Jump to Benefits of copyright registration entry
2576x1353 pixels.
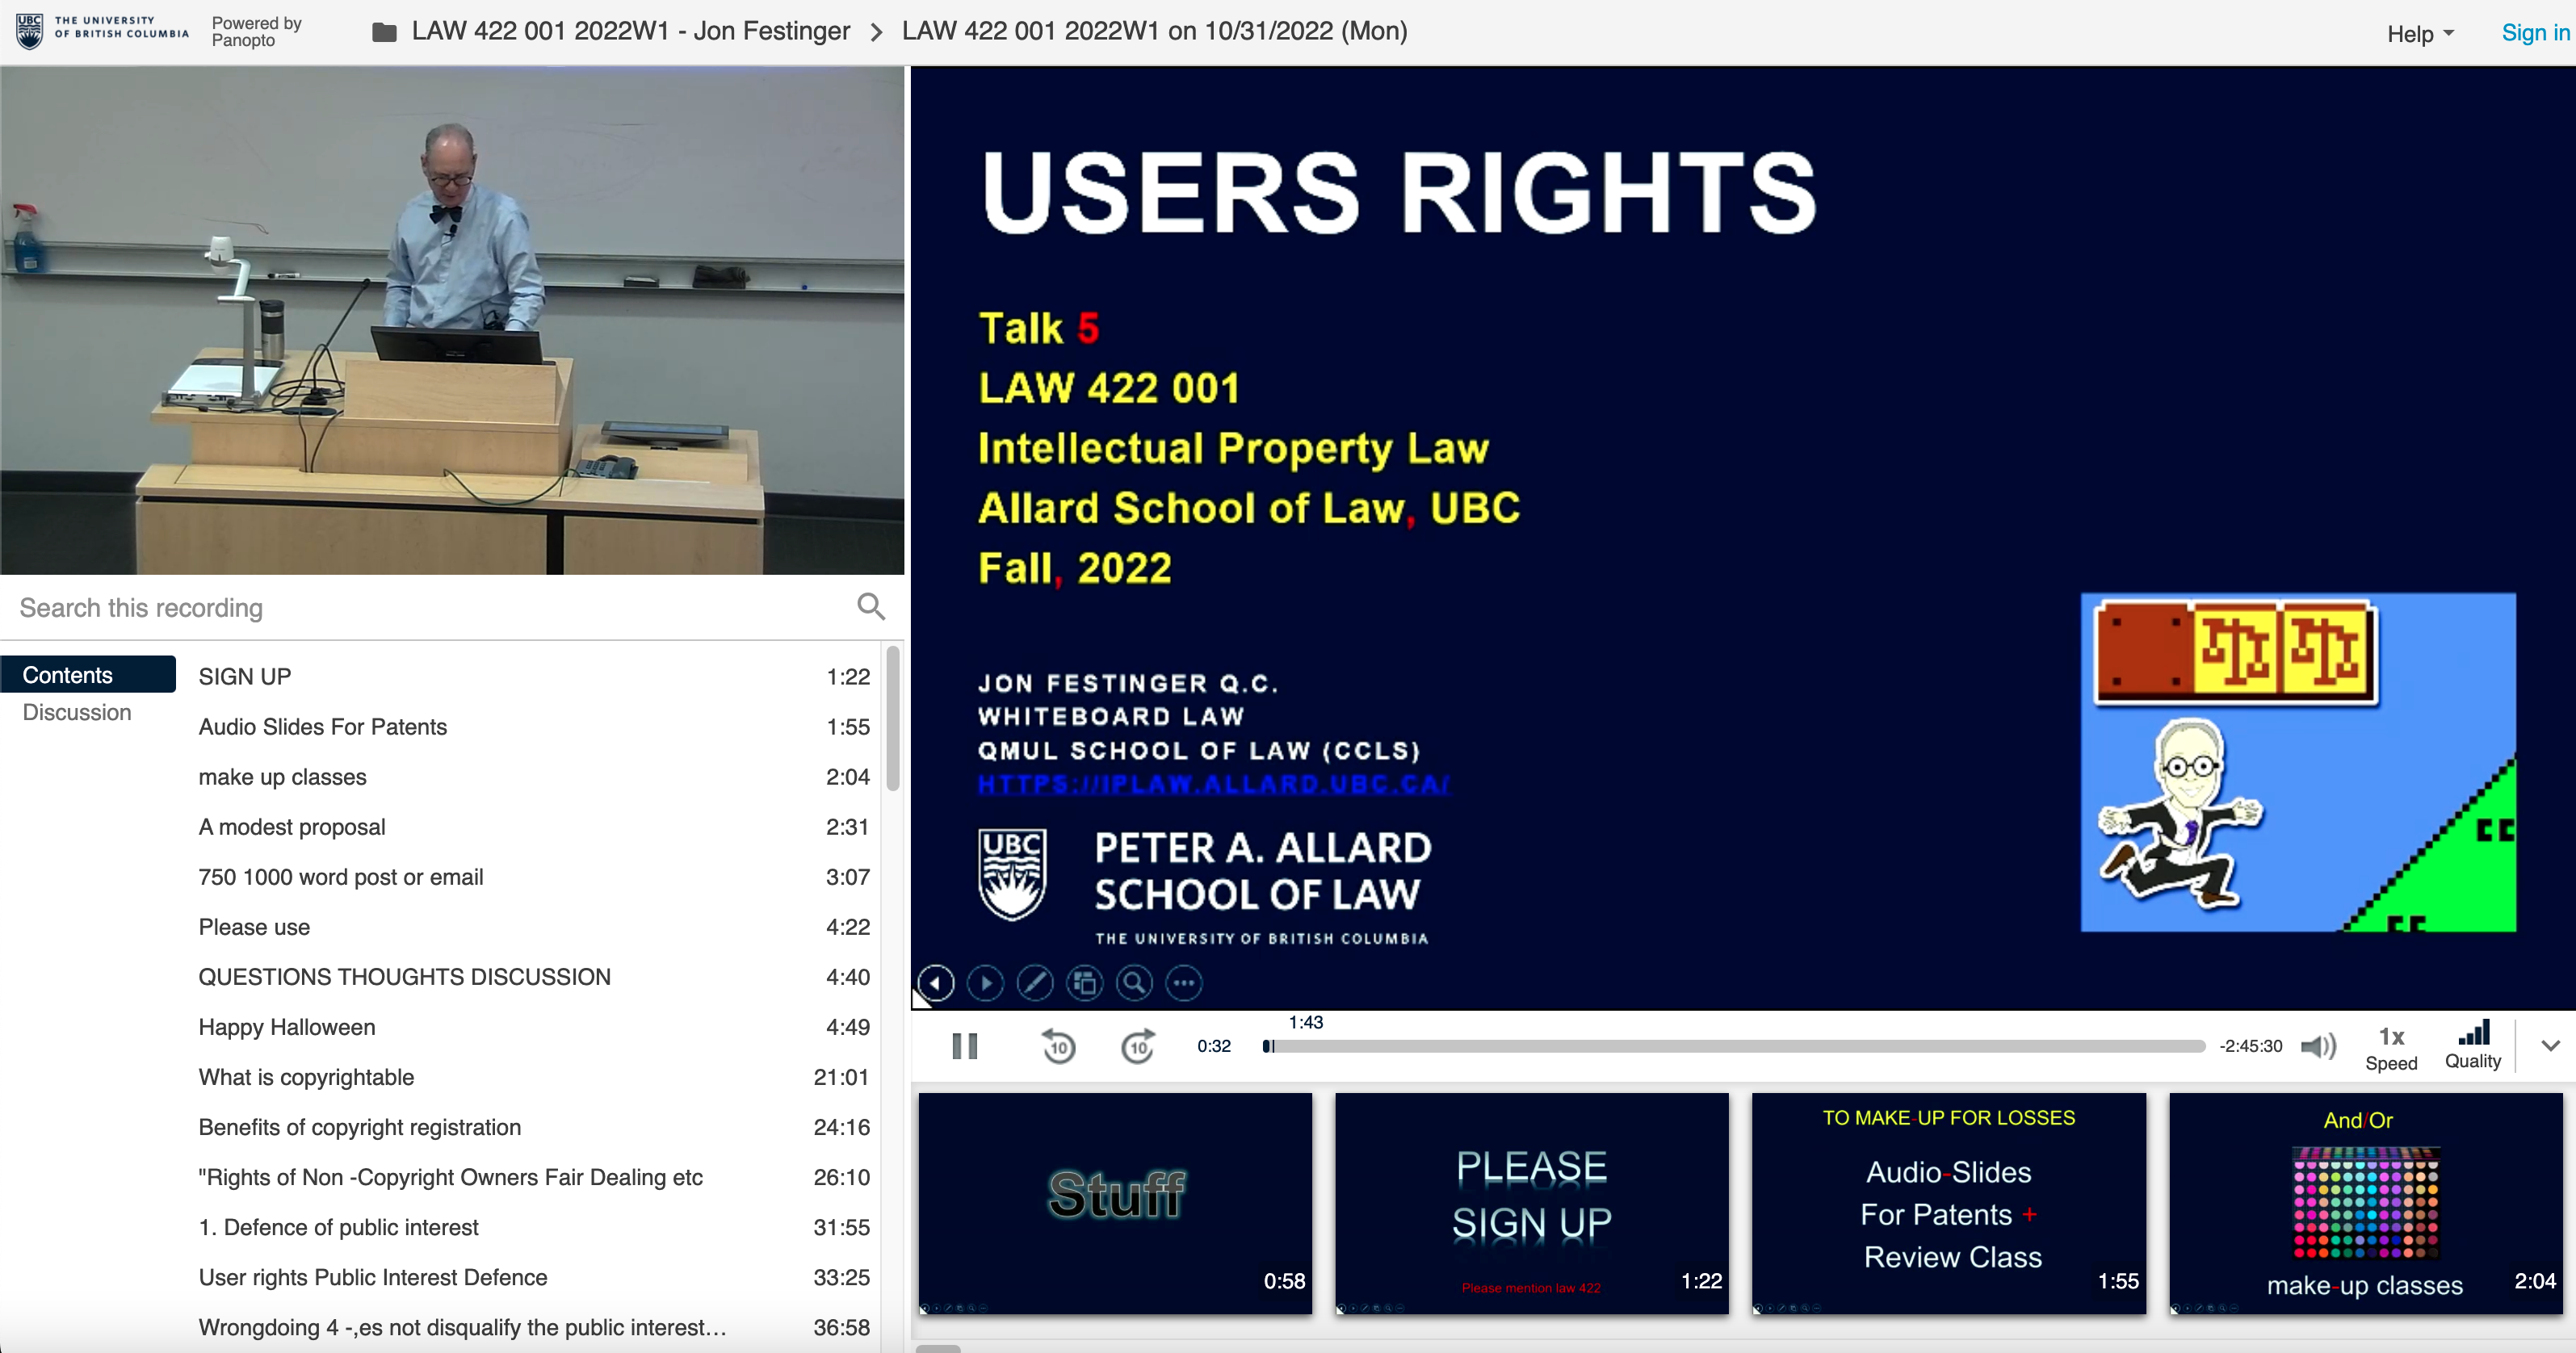(534, 1127)
